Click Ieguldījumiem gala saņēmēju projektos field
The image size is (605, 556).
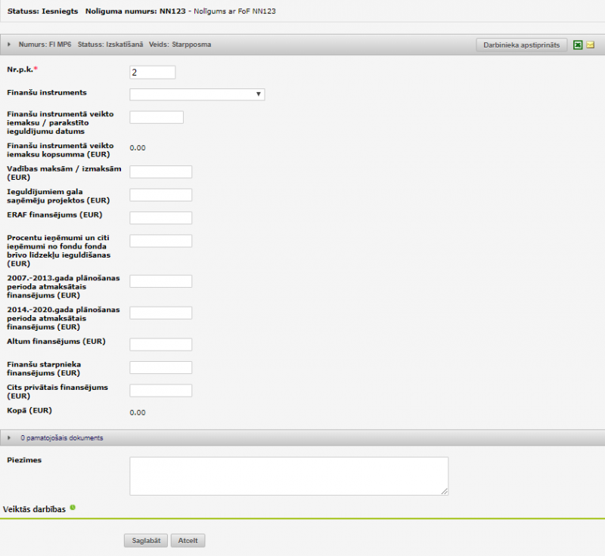point(161,195)
